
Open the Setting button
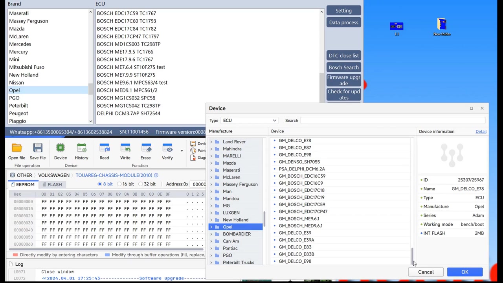[343, 11]
